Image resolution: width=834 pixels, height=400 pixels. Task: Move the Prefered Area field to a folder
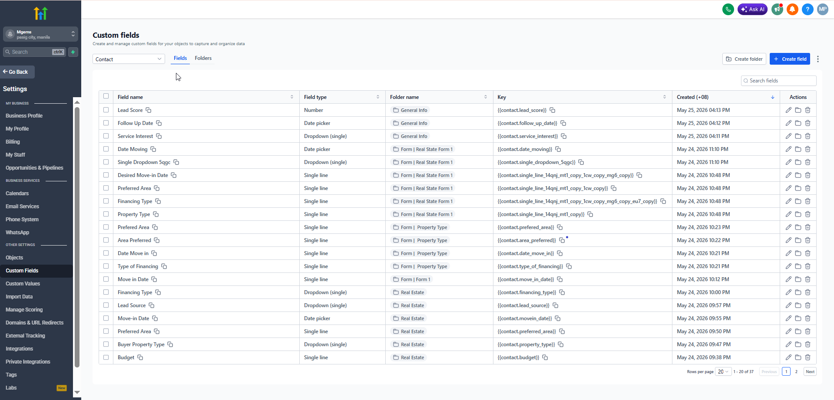pyautogui.click(x=798, y=227)
